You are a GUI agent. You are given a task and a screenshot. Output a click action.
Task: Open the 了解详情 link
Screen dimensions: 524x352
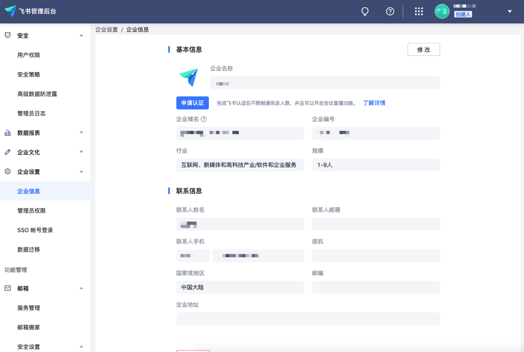pos(374,103)
